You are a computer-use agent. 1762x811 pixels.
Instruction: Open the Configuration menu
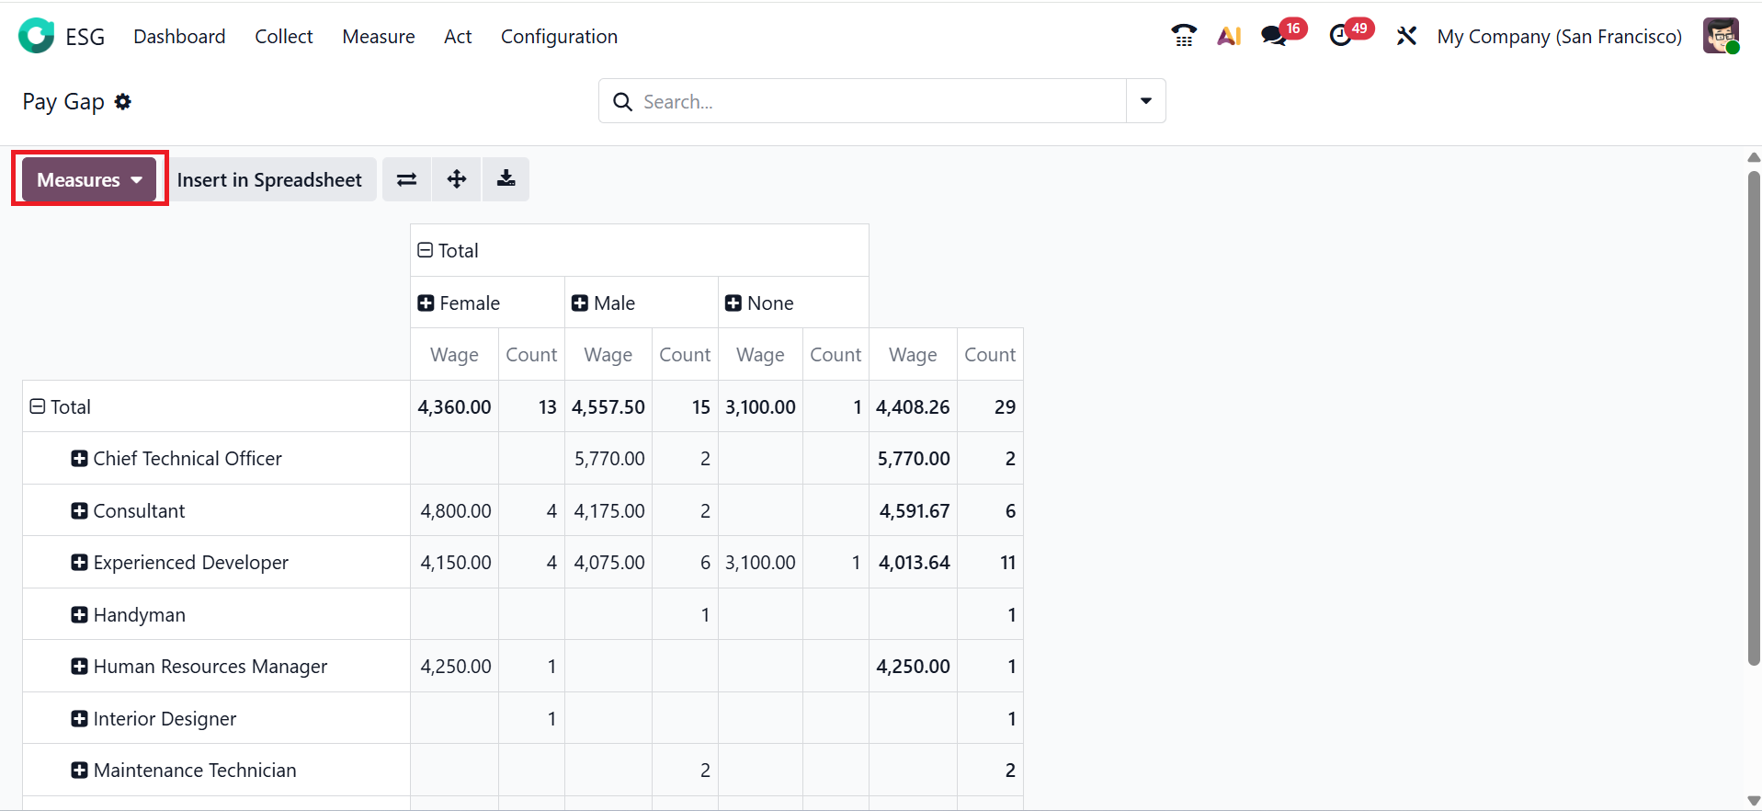[559, 37]
